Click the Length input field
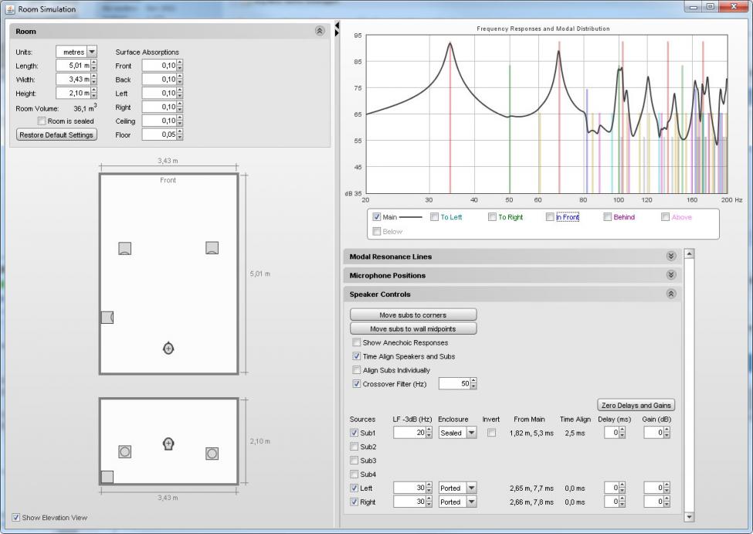The image size is (753, 534). tap(73, 66)
